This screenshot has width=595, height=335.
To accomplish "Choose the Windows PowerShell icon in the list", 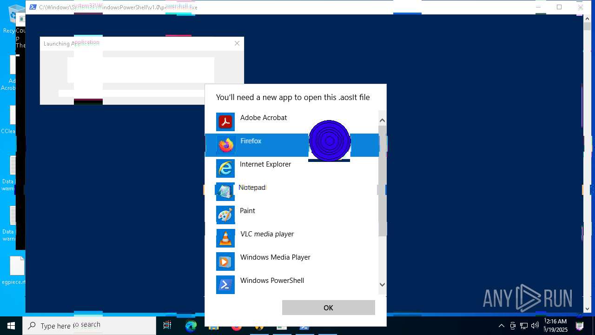I will tap(225, 285).
